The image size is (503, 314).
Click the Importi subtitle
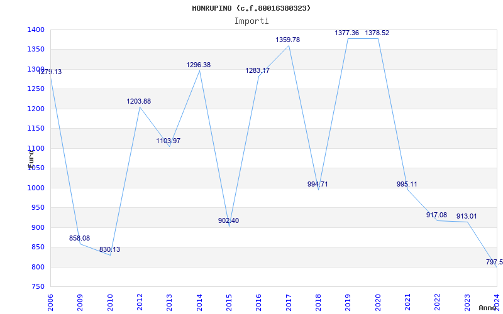(x=251, y=21)
